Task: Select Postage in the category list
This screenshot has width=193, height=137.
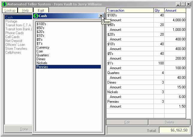Action: (x=11, y=21)
